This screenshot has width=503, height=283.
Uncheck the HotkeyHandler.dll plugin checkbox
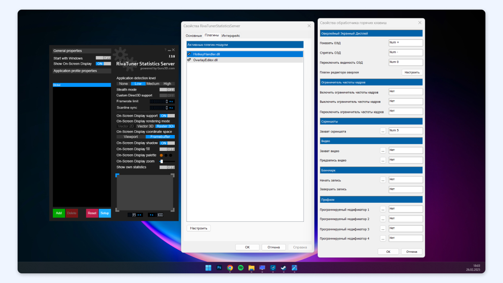189,54
